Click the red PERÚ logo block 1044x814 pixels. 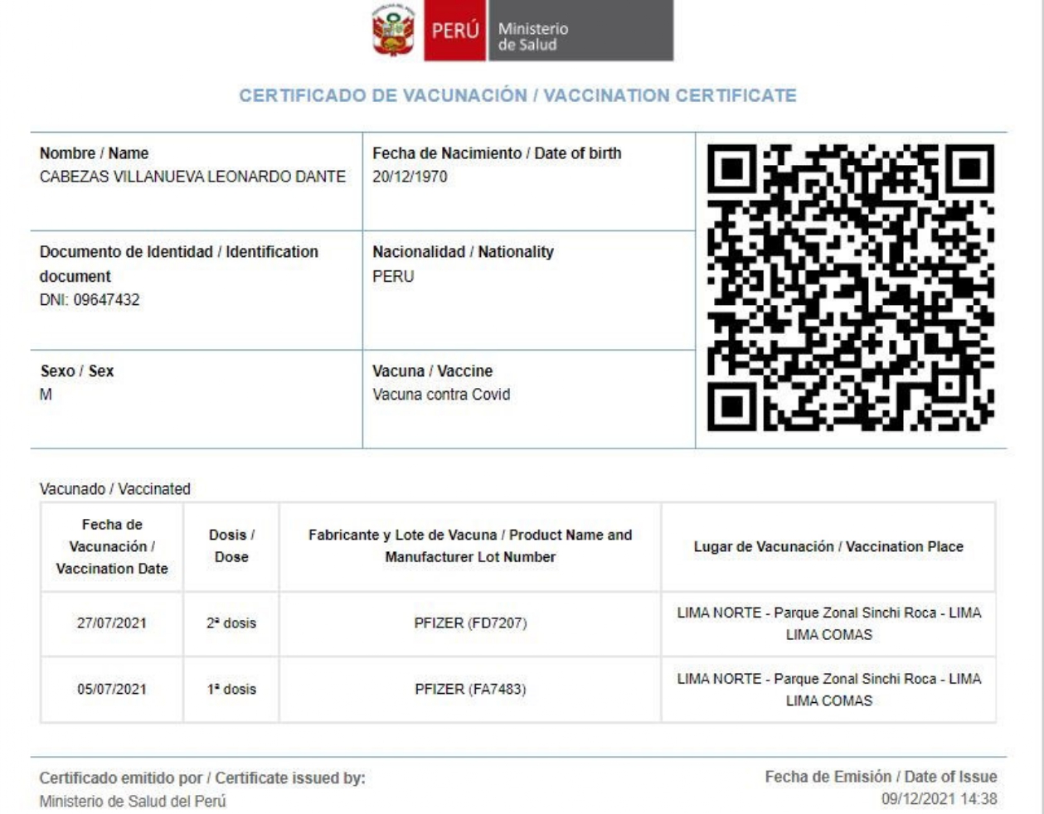[x=454, y=31]
